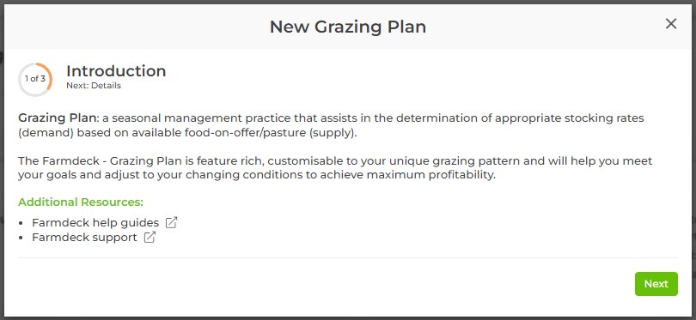Click the 'Next: Details' step label

(x=93, y=86)
